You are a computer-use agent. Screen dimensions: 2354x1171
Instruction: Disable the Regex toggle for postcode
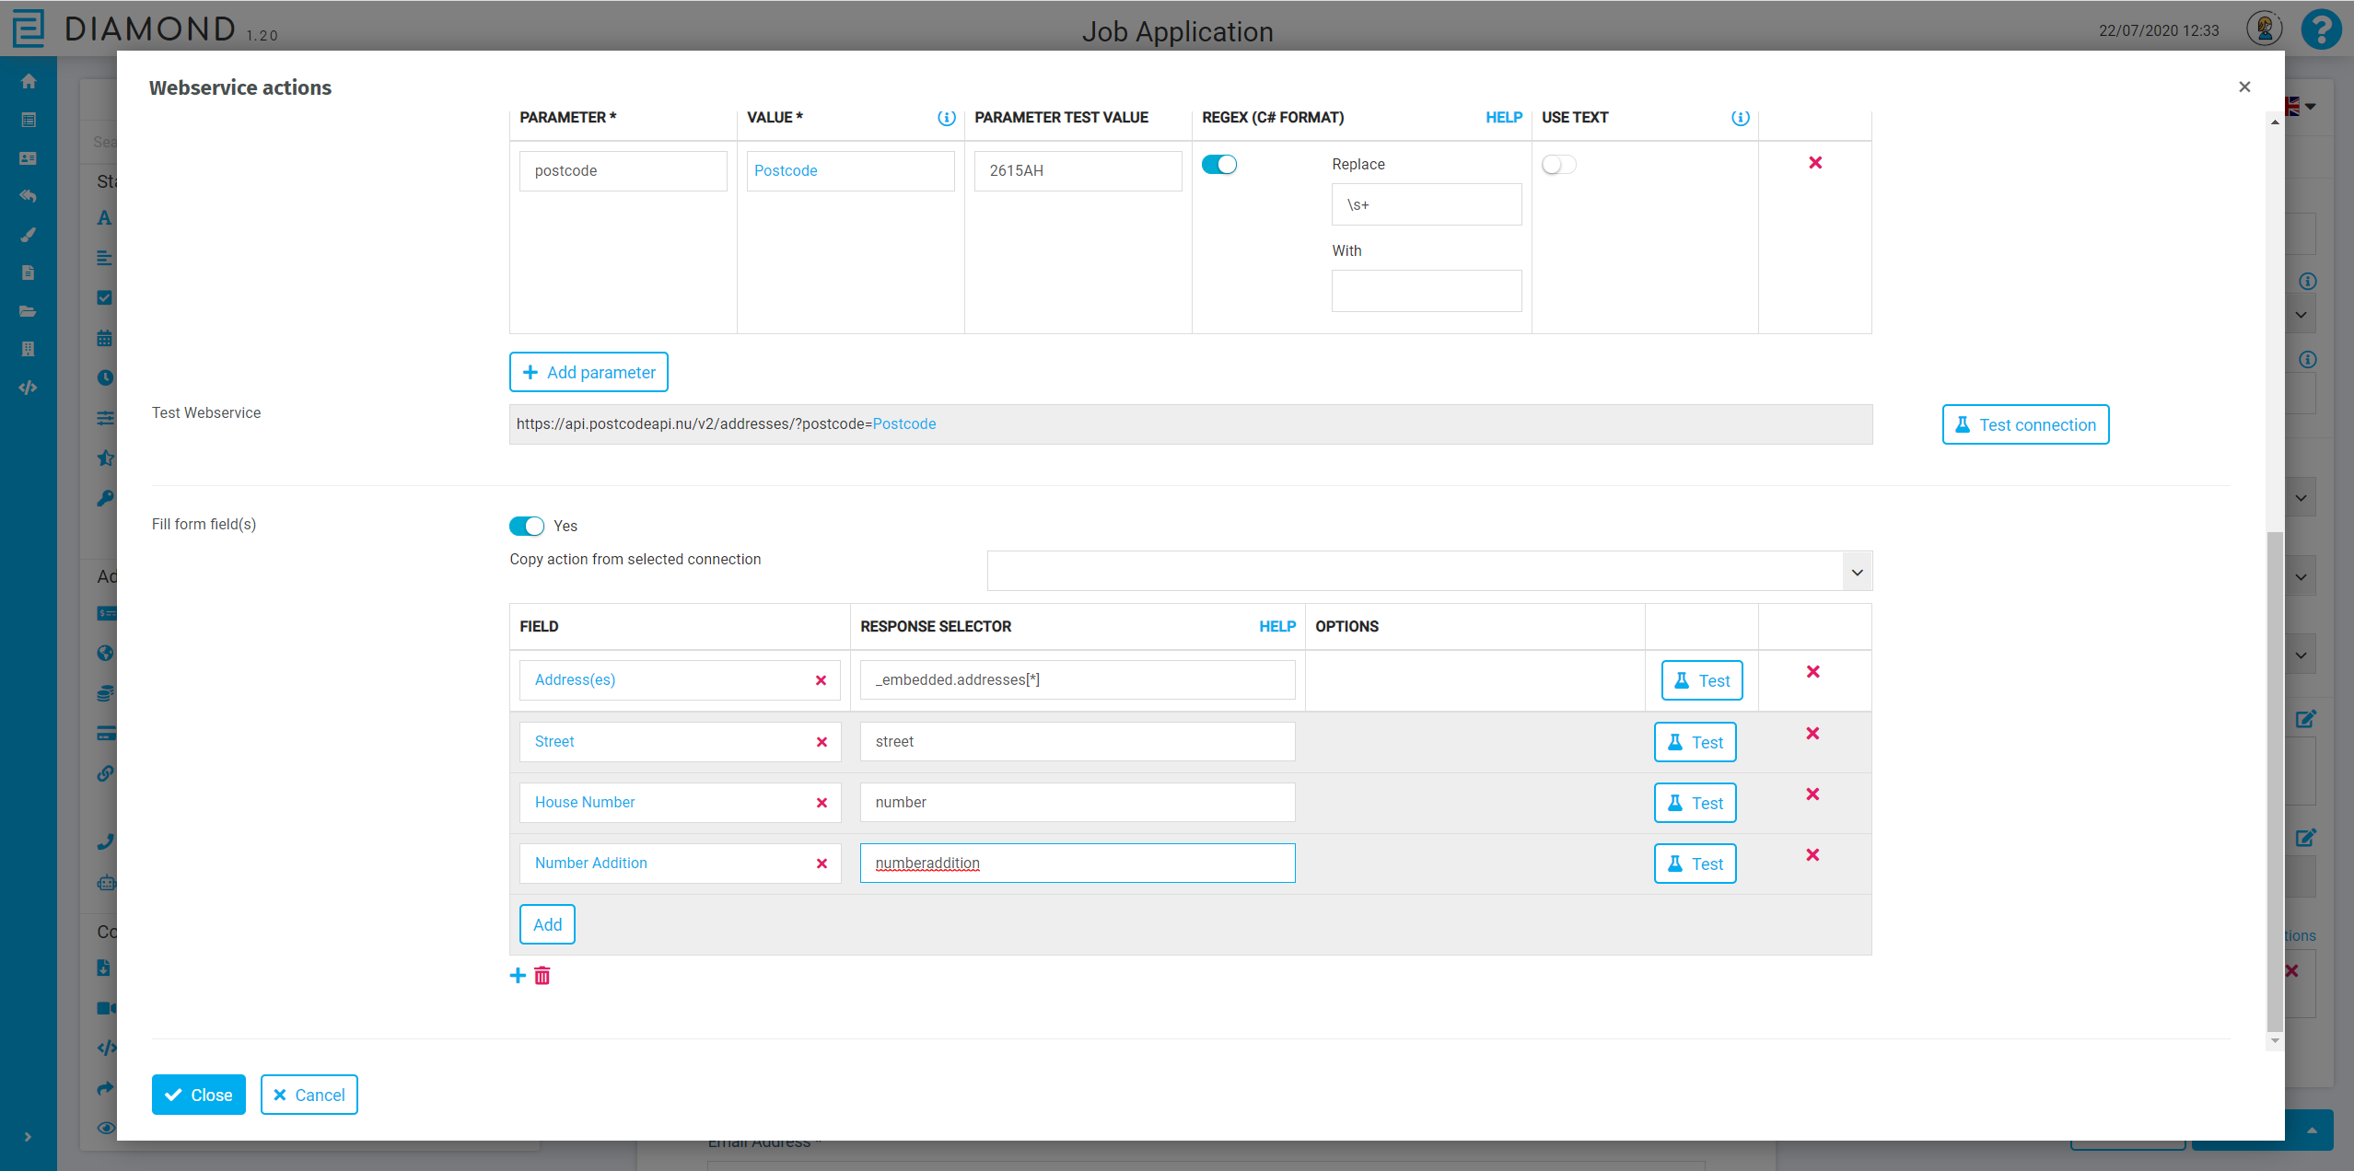(x=1219, y=165)
